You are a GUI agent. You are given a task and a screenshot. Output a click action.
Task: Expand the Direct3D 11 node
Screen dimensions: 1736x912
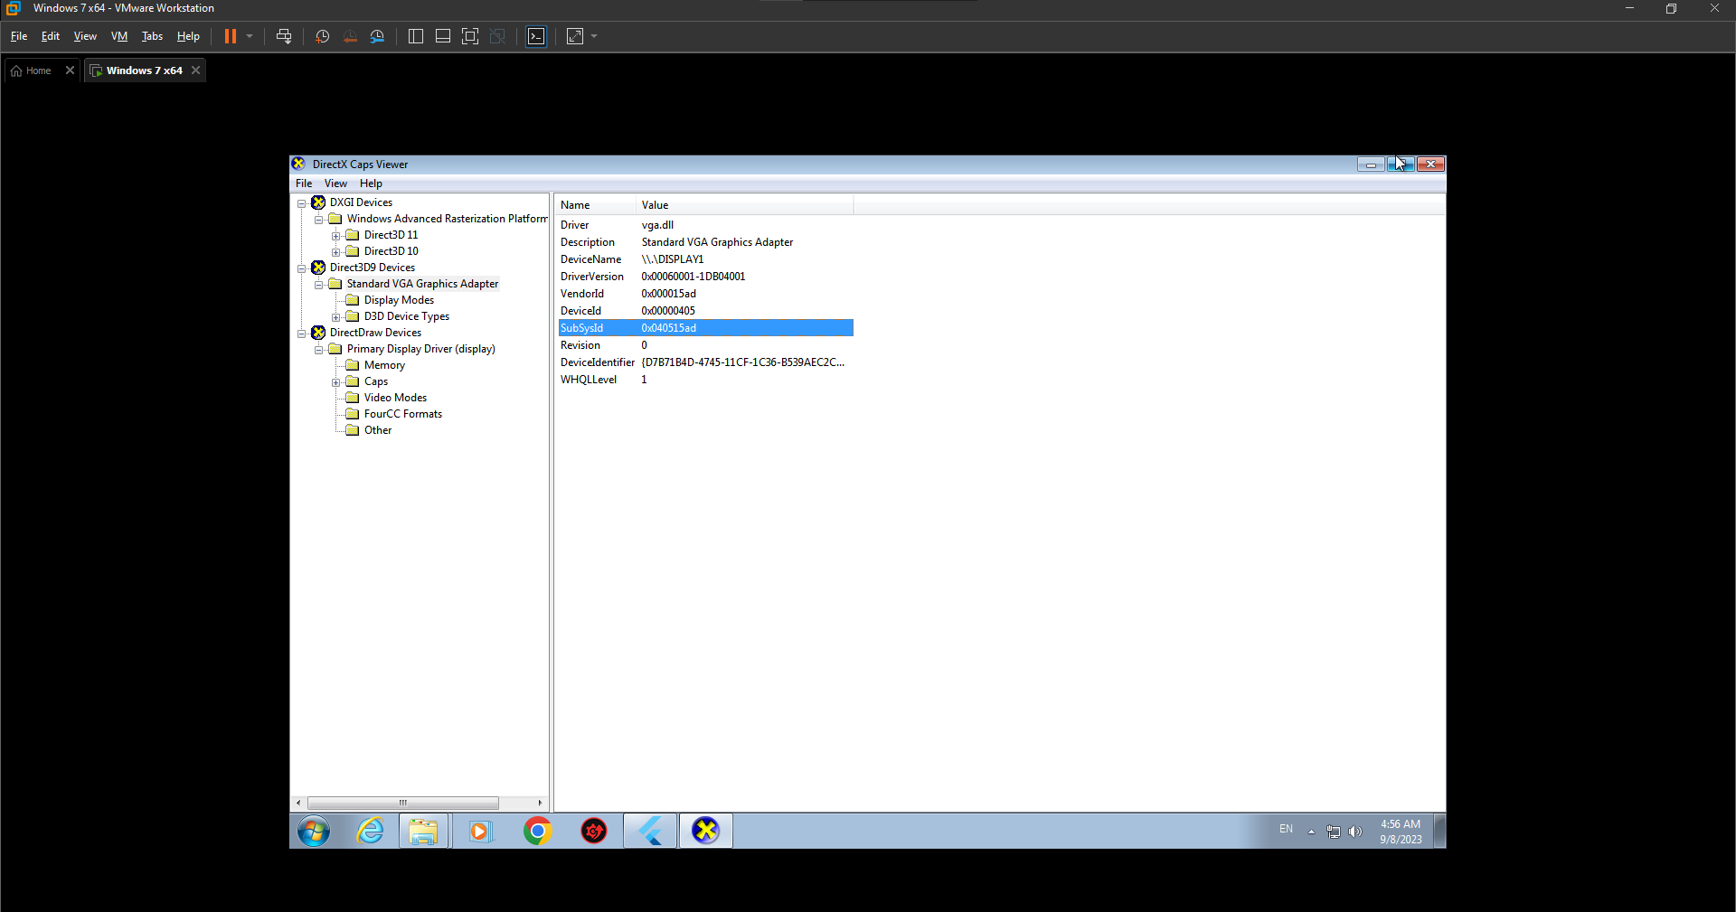point(335,234)
